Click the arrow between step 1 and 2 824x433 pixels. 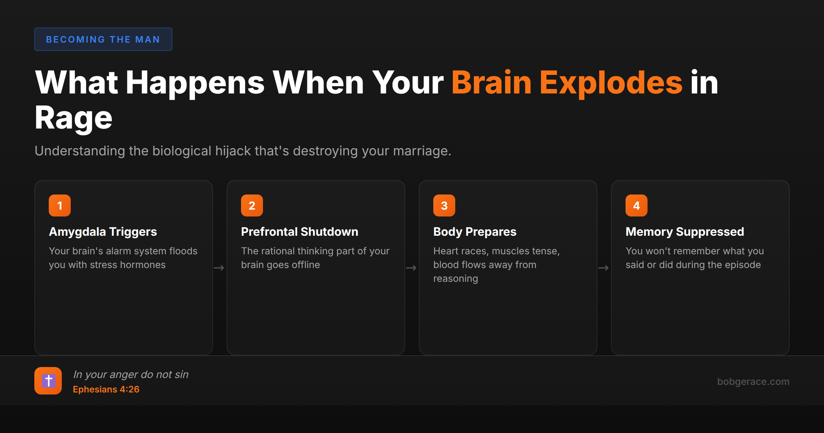[x=219, y=267]
